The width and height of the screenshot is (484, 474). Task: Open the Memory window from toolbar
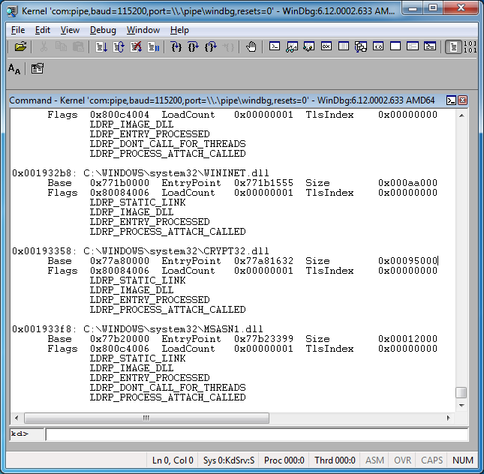(344, 46)
